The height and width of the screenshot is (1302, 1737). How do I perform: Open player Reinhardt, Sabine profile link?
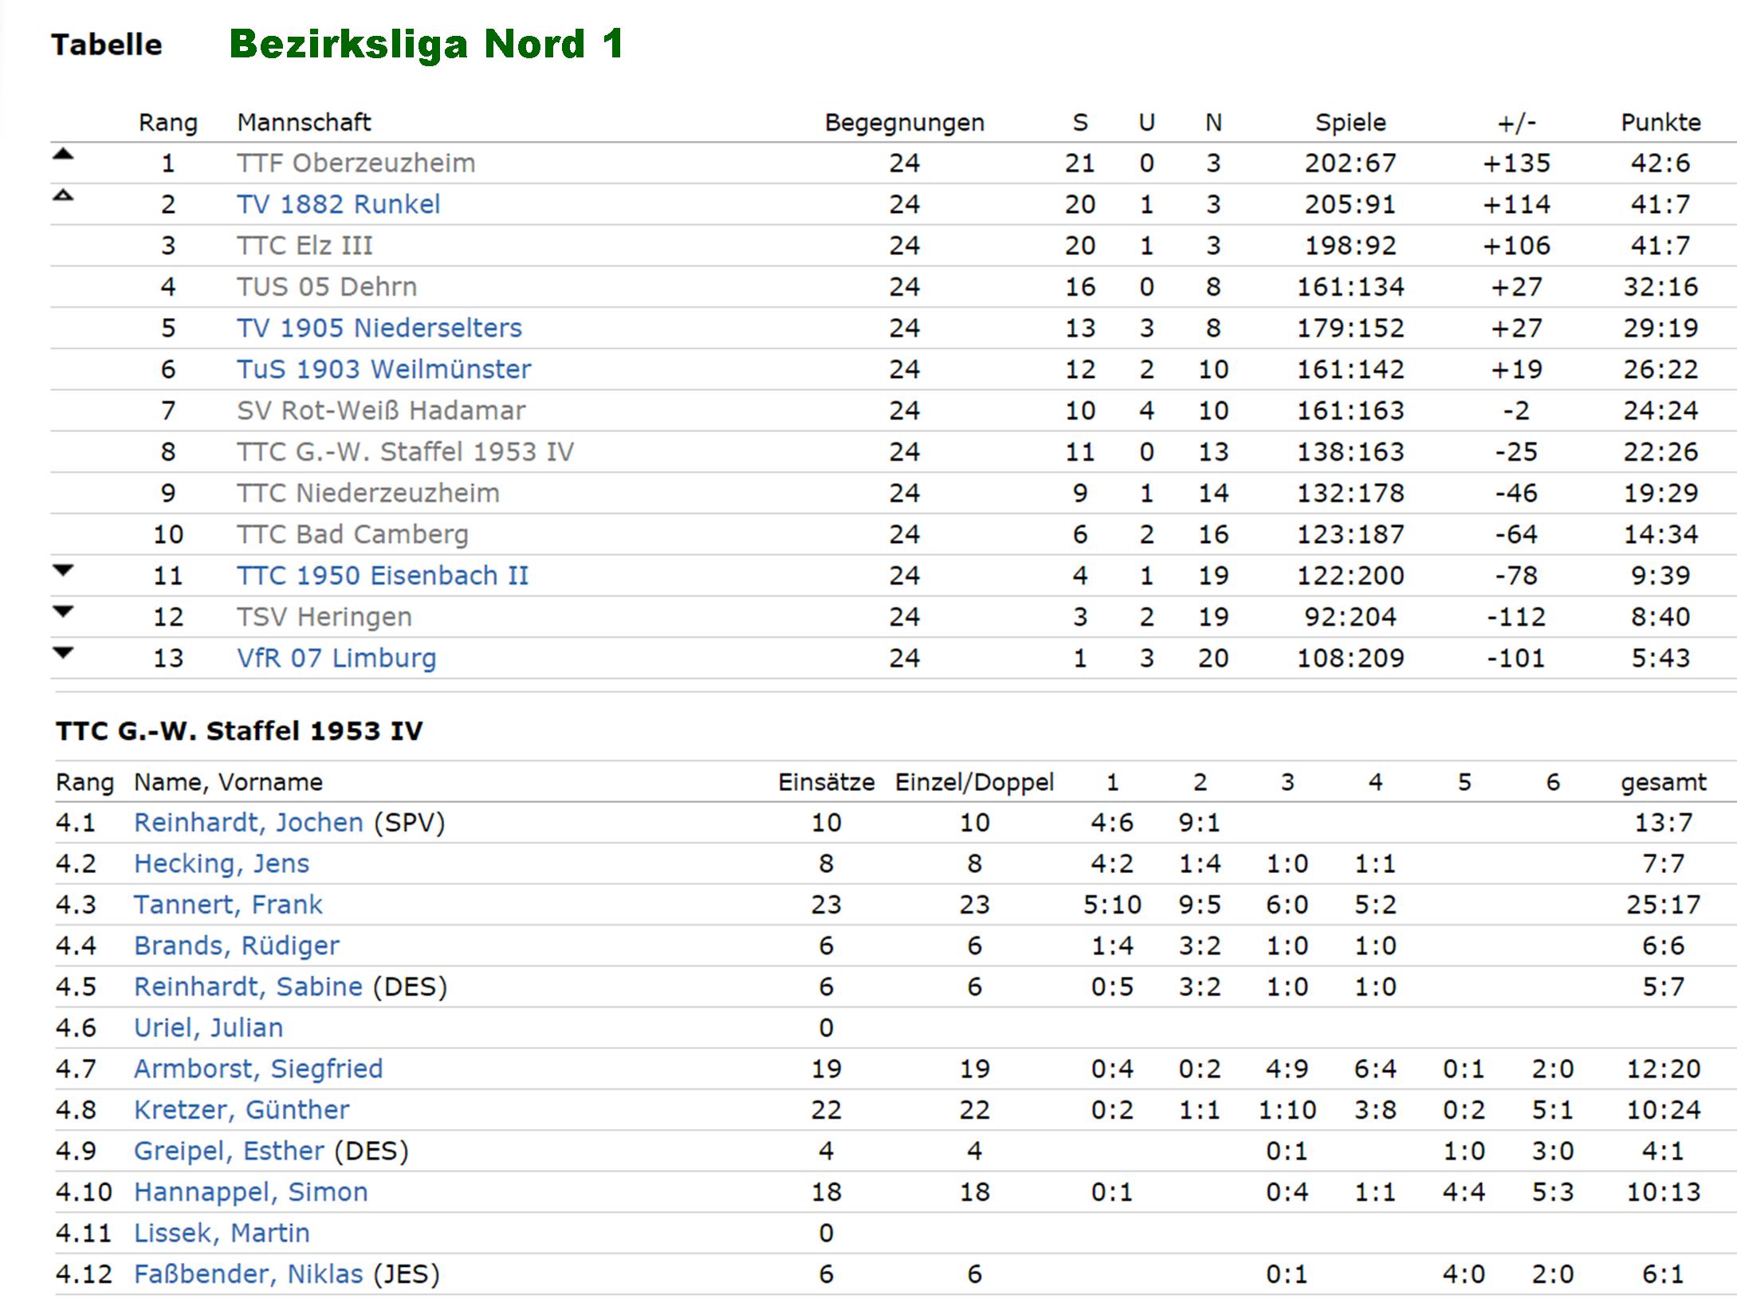click(x=249, y=987)
